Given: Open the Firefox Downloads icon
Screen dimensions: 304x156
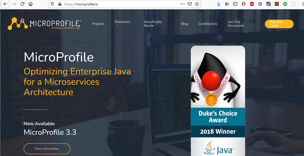Looking at the screenshot, I should (218, 4).
